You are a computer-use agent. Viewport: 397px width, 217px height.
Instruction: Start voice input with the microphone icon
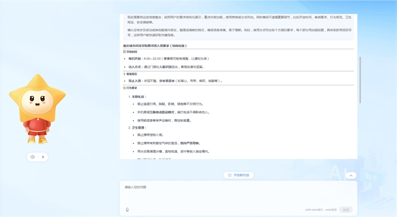point(128,210)
